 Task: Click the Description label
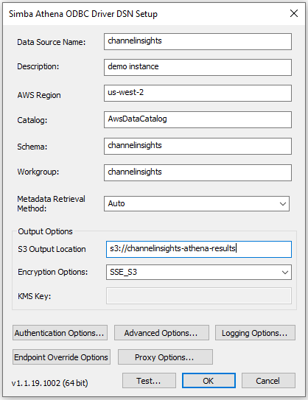coord(38,66)
